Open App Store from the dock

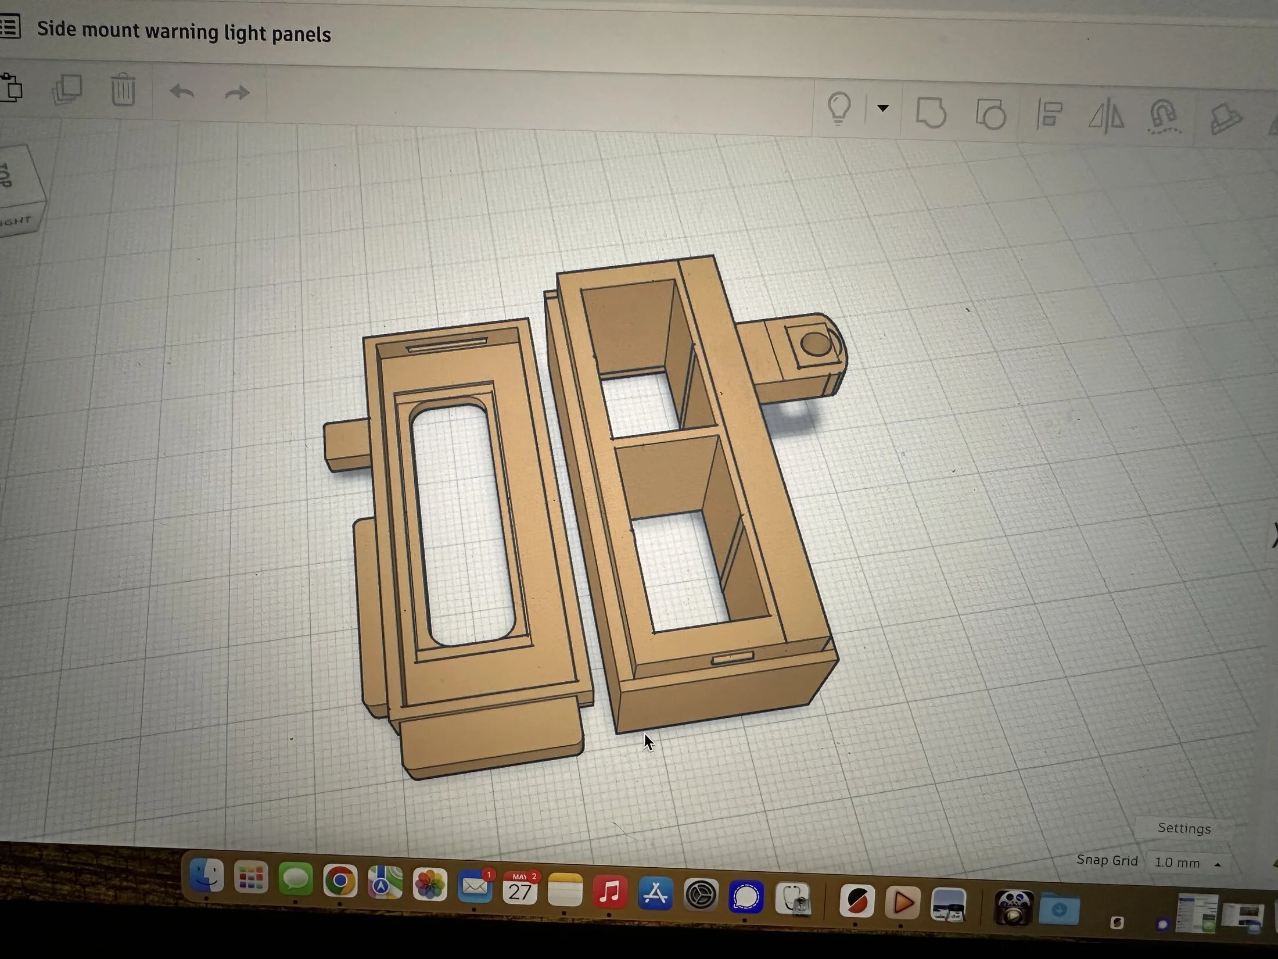click(655, 893)
